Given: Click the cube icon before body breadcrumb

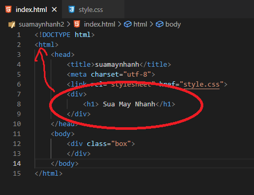Looking at the screenshot, I should [159, 24].
